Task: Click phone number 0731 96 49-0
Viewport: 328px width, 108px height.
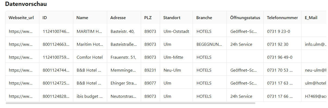Action: [x=282, y=57]
